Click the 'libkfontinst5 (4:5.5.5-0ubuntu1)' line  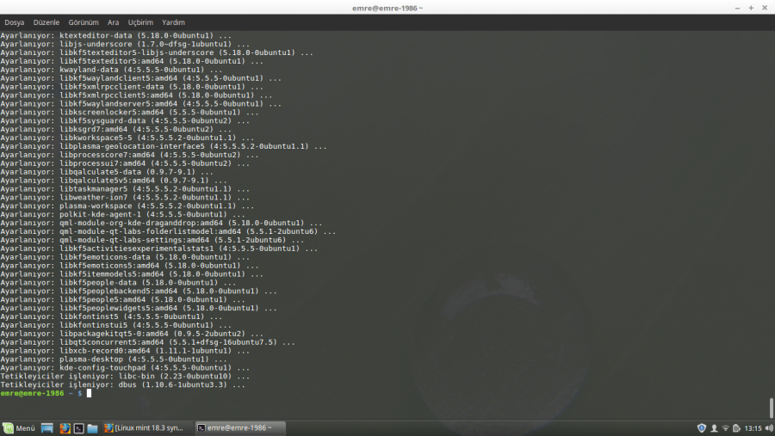(111, 316)
